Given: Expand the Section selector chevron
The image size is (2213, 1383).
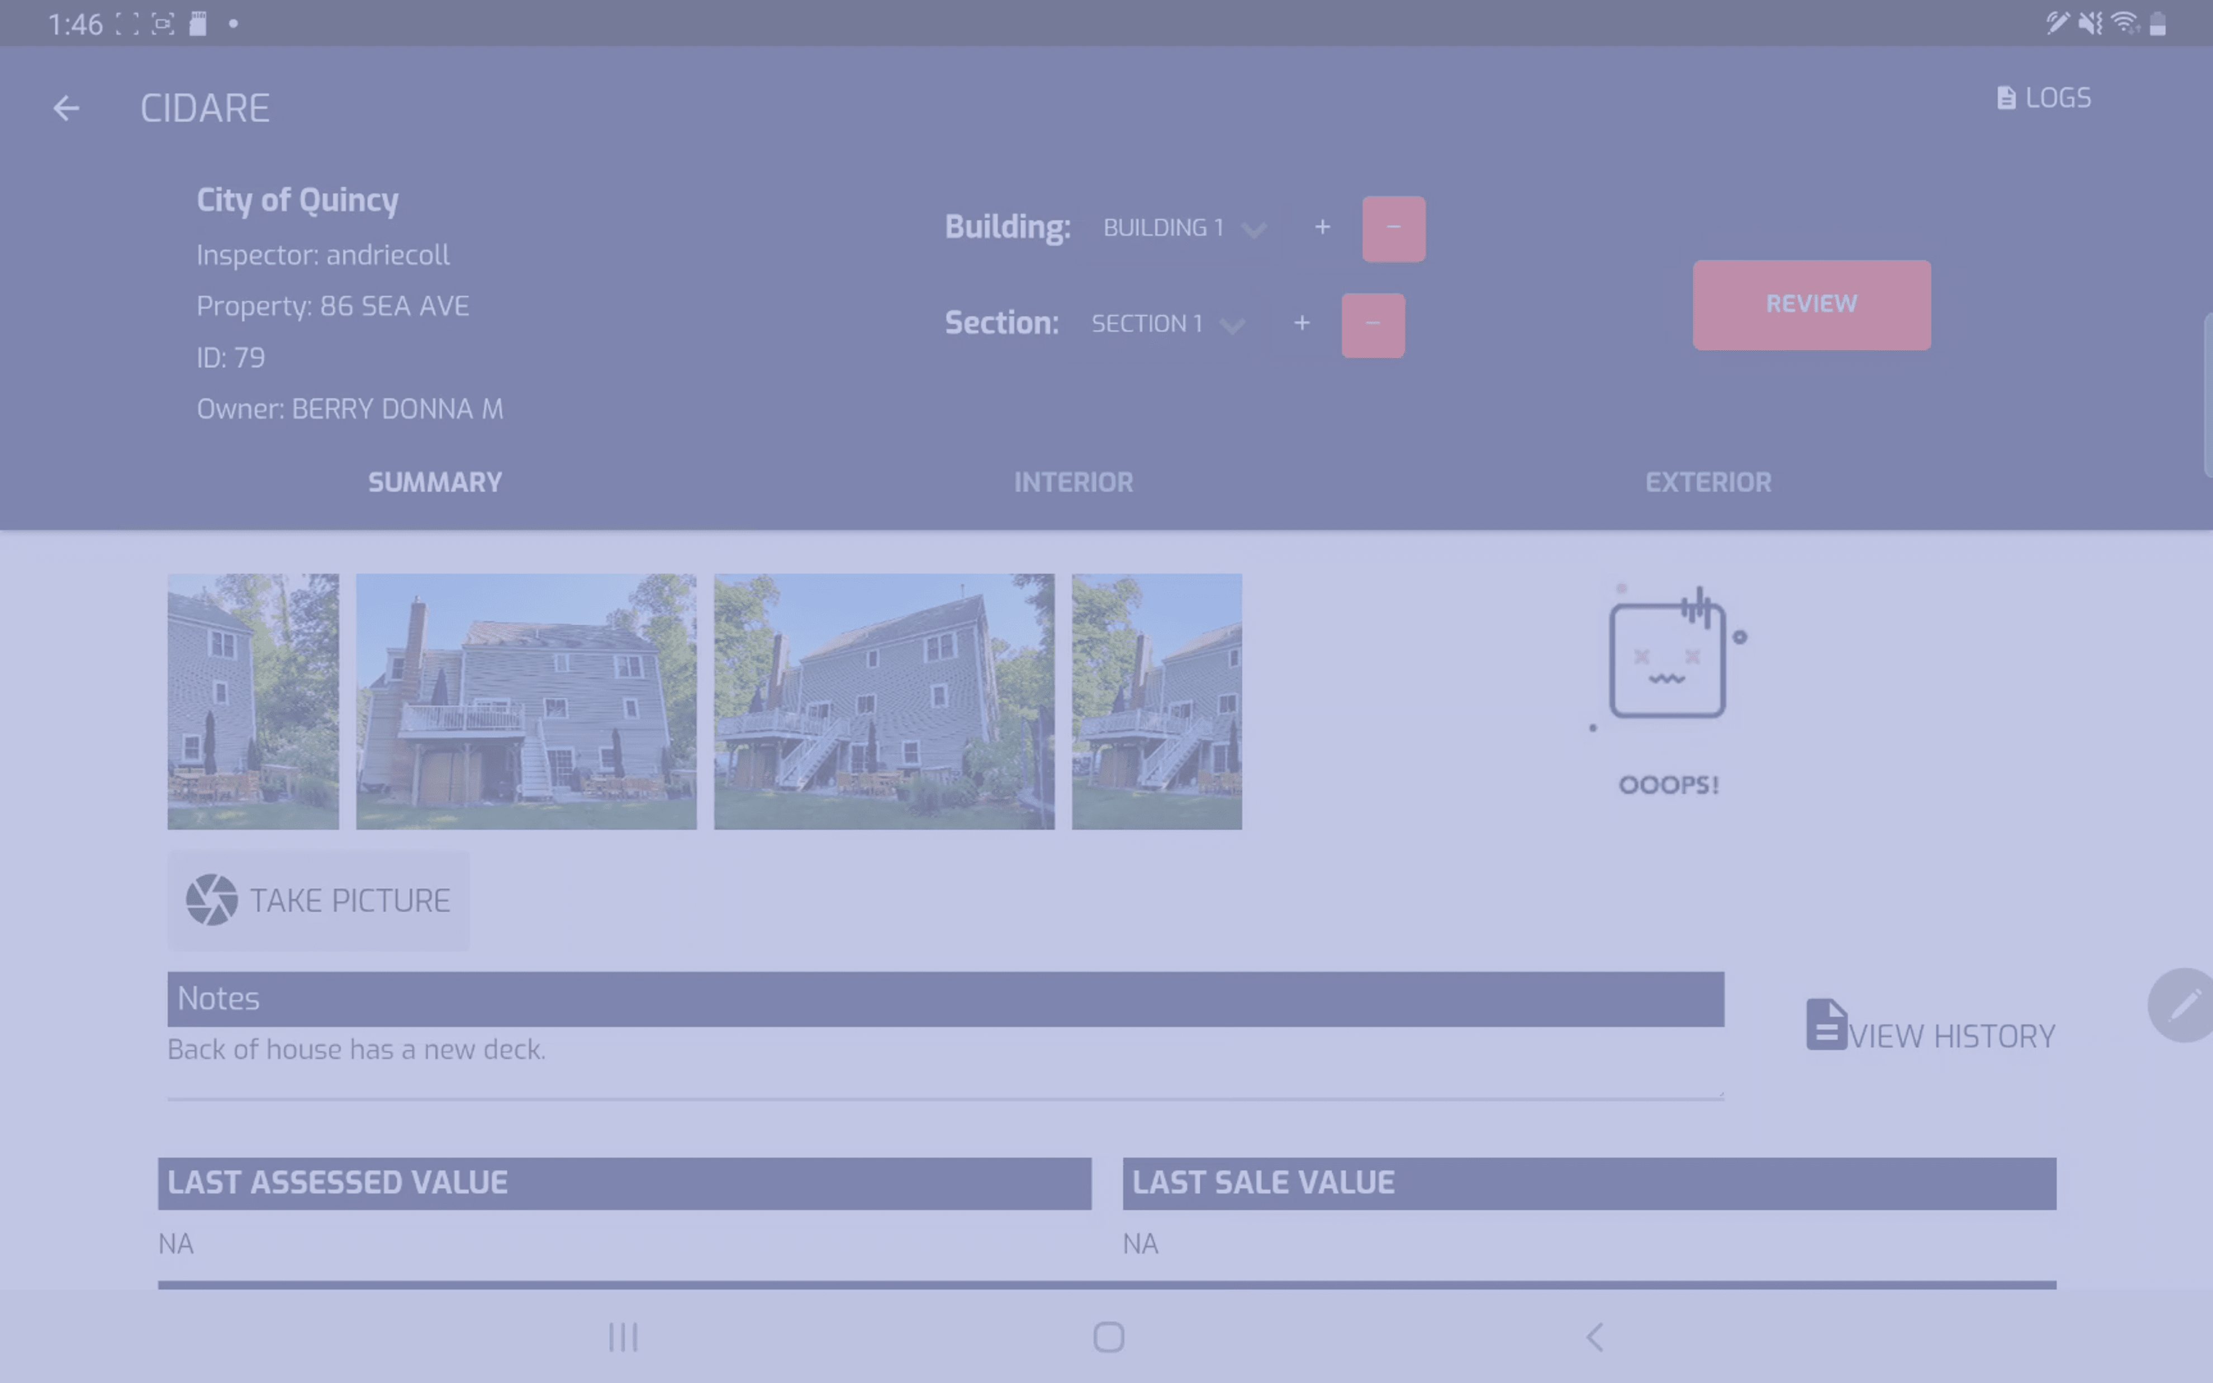Looking at the screenshot, I should coord(1233,326).
